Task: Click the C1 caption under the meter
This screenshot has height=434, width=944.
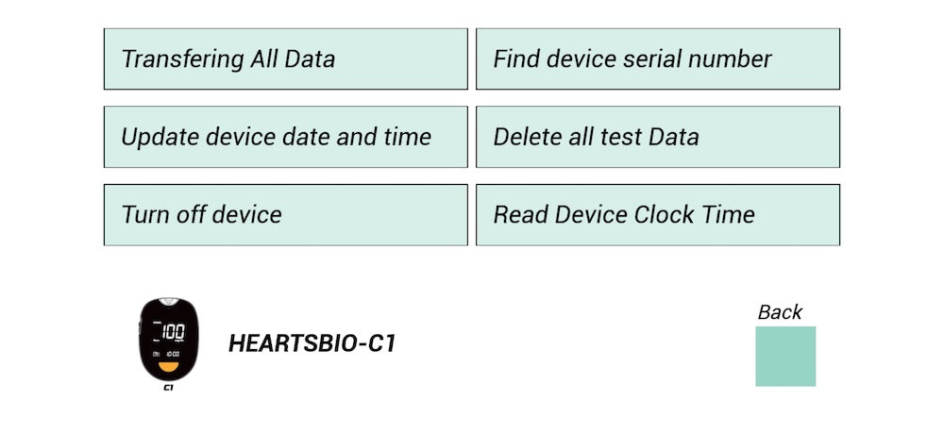Action: (x=169, y=388)
